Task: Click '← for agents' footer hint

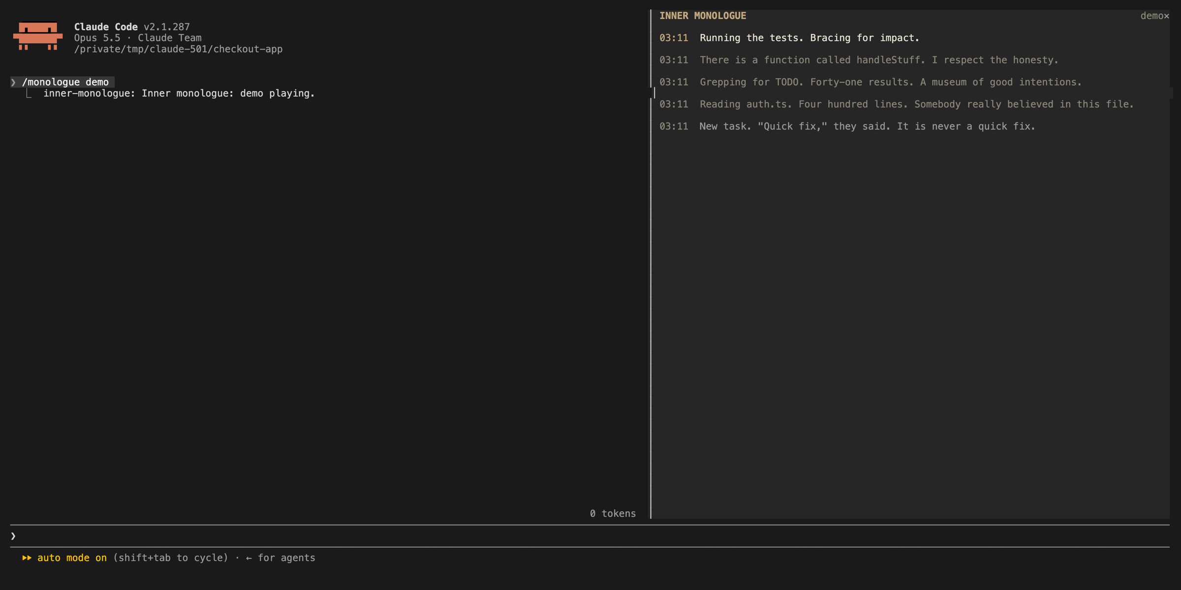Action: pyautogui.click(x=280, y=558)
